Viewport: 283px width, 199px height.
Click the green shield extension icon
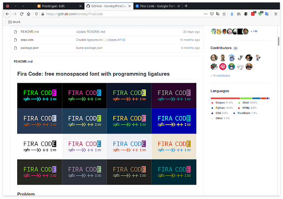tap(260, 14)
